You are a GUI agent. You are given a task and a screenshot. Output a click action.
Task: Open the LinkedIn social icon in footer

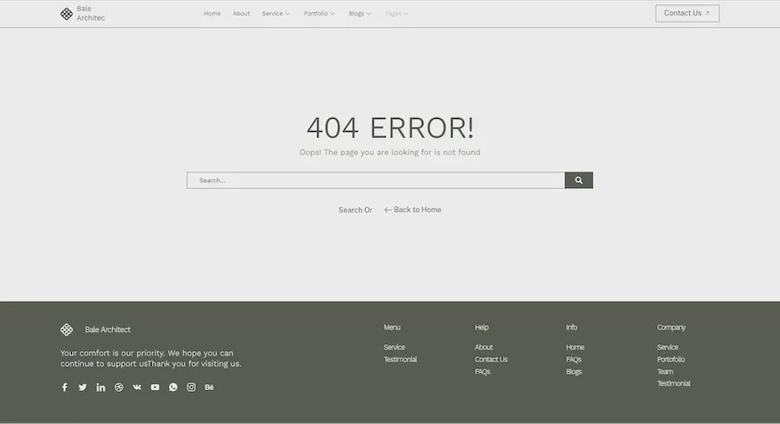[x=101, y=388]
